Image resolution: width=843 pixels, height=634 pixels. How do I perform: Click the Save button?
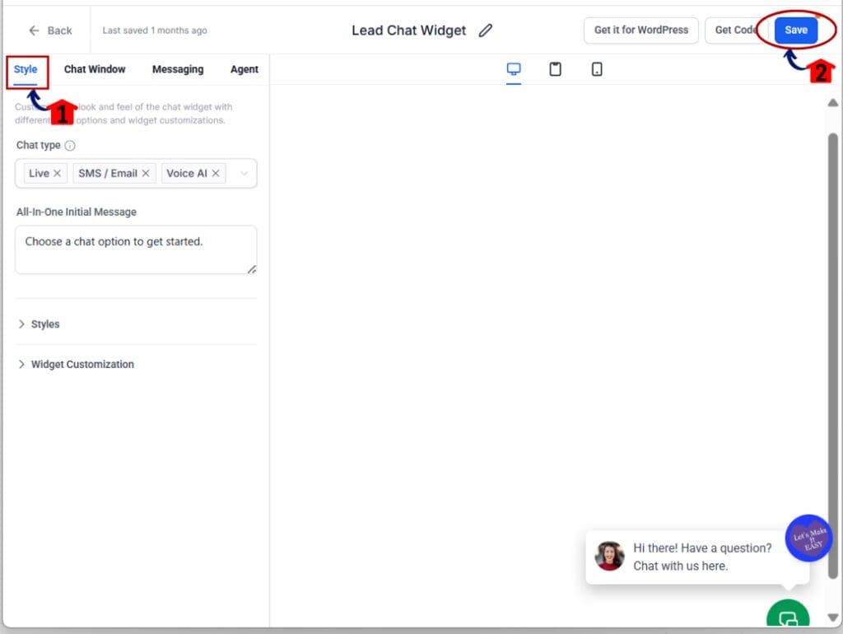(x=795, y=30)
